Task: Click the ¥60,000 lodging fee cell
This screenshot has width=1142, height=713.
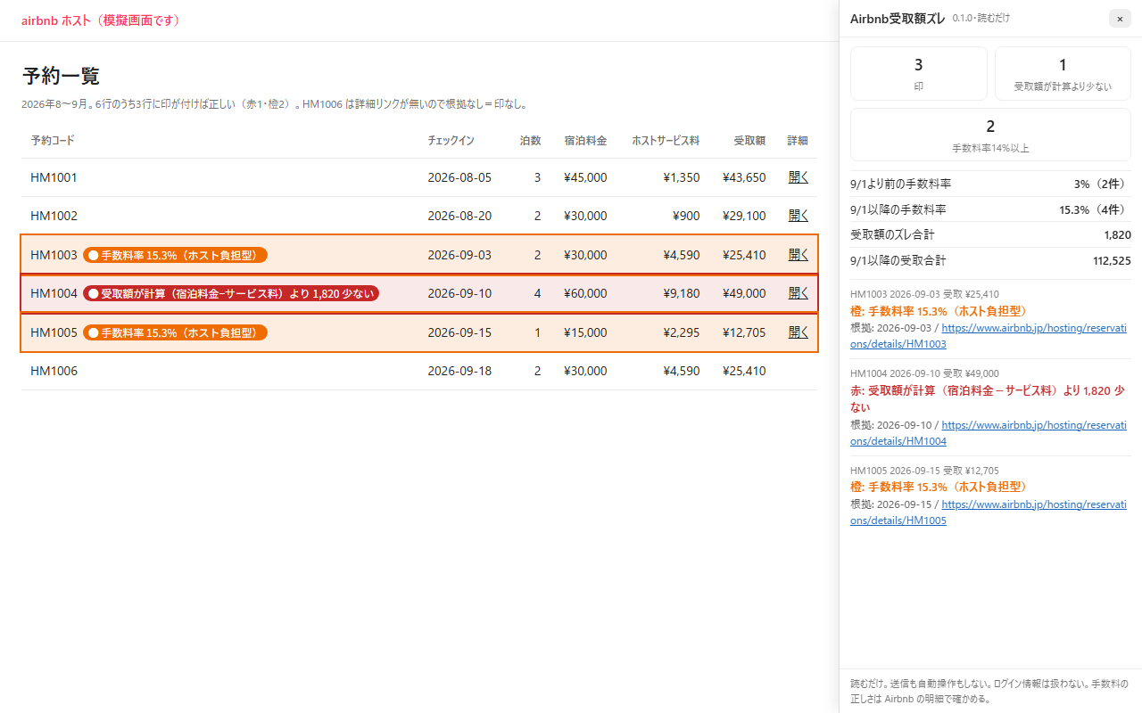Action: tap(585, 293)
